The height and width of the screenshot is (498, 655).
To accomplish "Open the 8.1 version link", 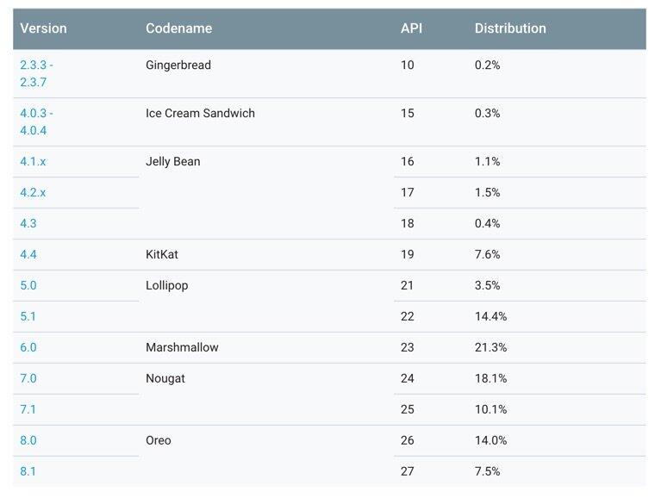I will pos(28,471).
